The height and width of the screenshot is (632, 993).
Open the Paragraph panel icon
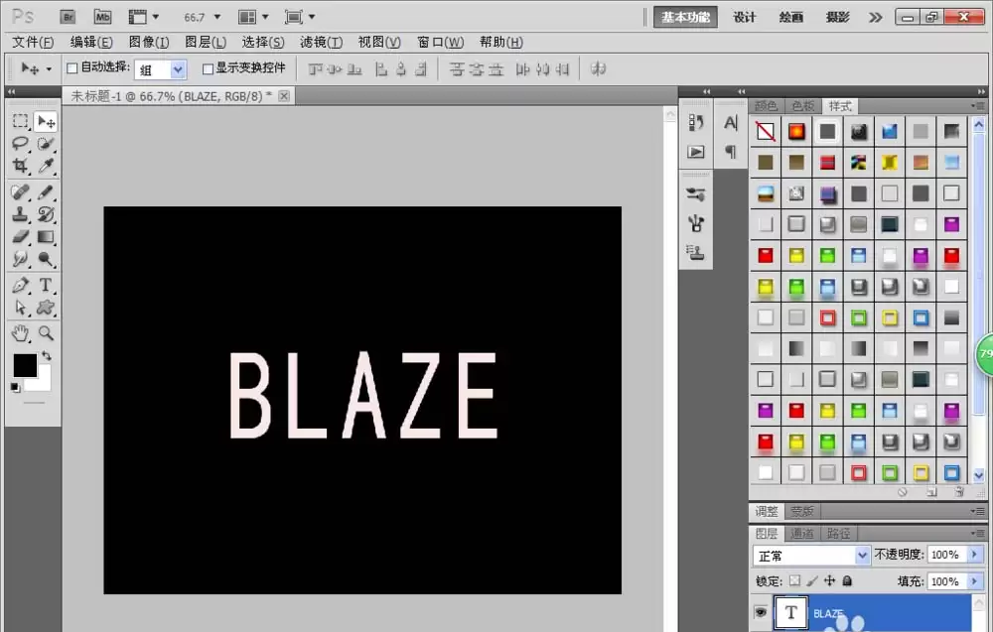click(731, 152)
